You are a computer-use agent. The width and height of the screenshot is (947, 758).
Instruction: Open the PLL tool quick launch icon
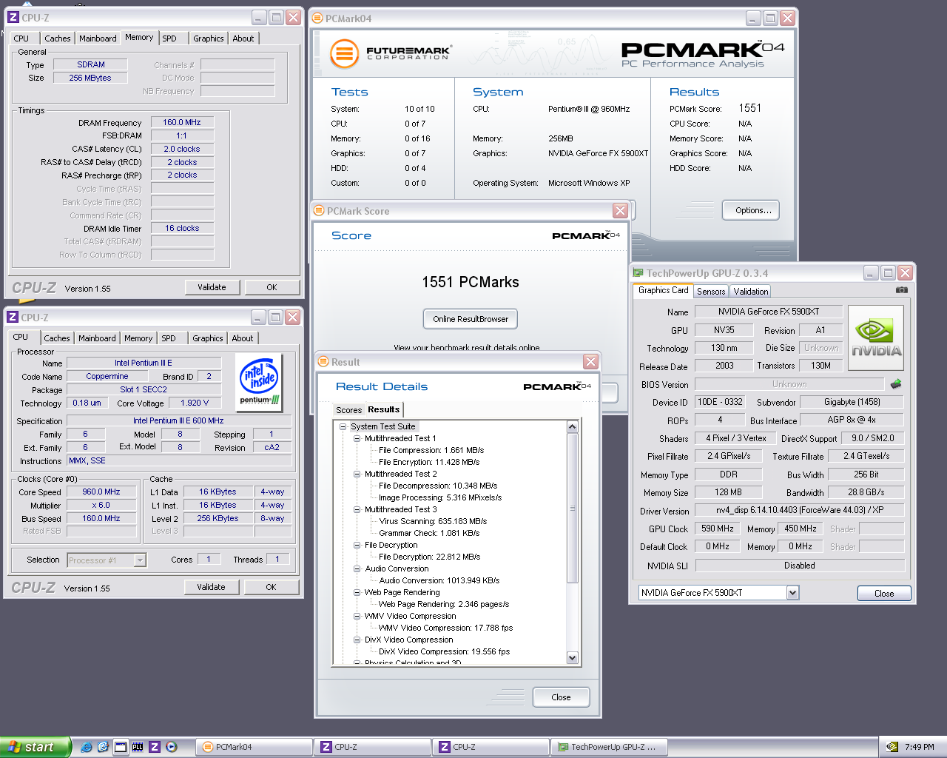pyautogui.click(x=137, y=747)
